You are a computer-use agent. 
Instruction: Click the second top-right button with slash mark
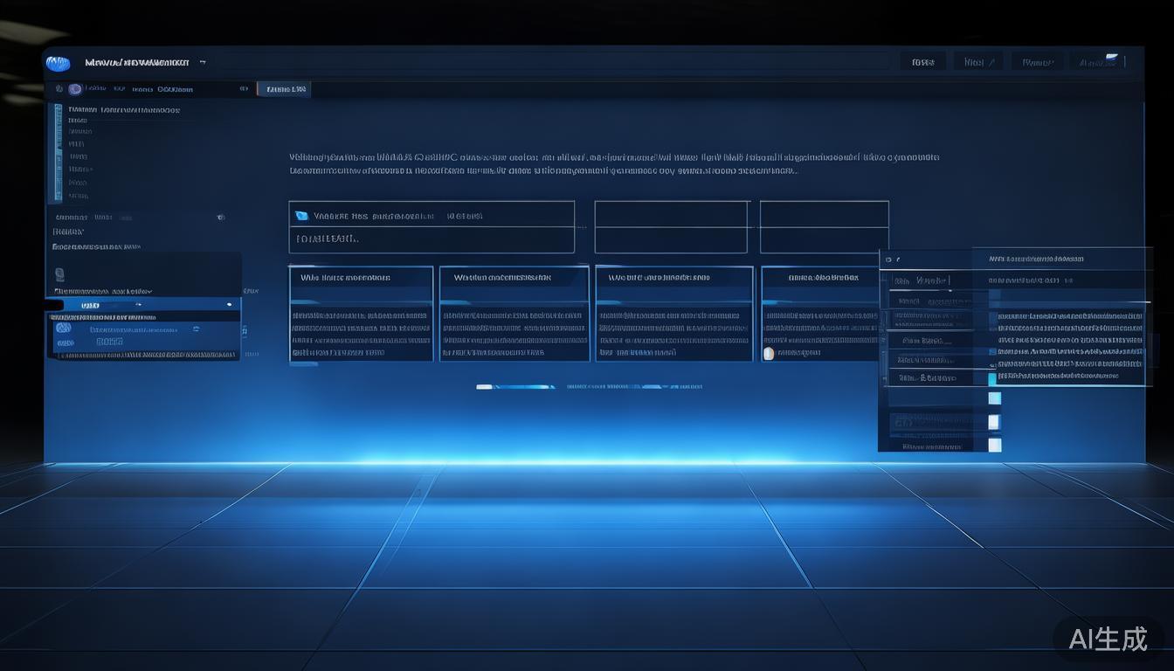tap(977, 62)
